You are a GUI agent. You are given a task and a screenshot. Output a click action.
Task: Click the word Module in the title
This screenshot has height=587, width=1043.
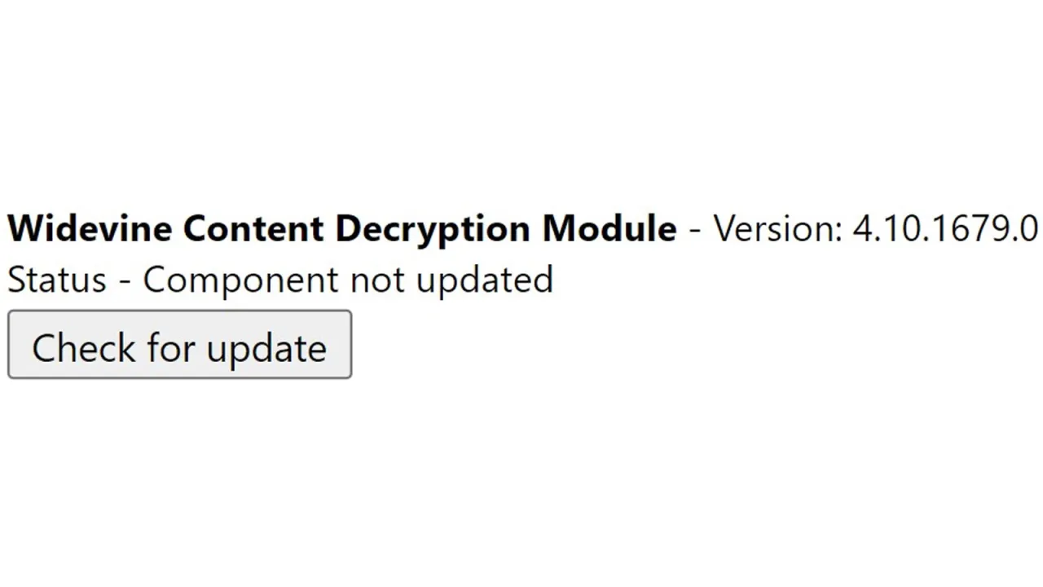(610, 229)
